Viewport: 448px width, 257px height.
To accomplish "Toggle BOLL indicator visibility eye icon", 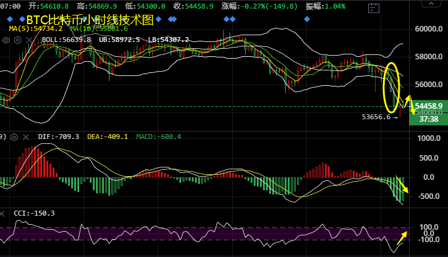I will tap(6, 40).
